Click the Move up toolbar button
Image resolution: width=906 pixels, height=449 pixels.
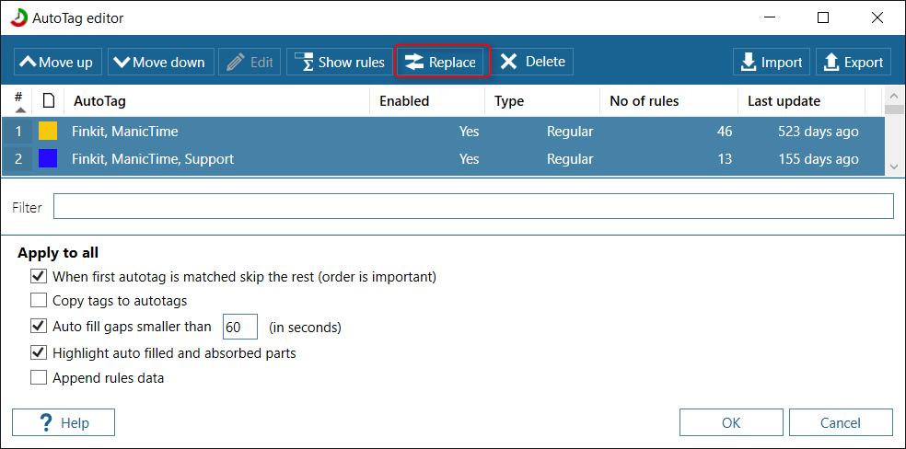coord(58,62)
